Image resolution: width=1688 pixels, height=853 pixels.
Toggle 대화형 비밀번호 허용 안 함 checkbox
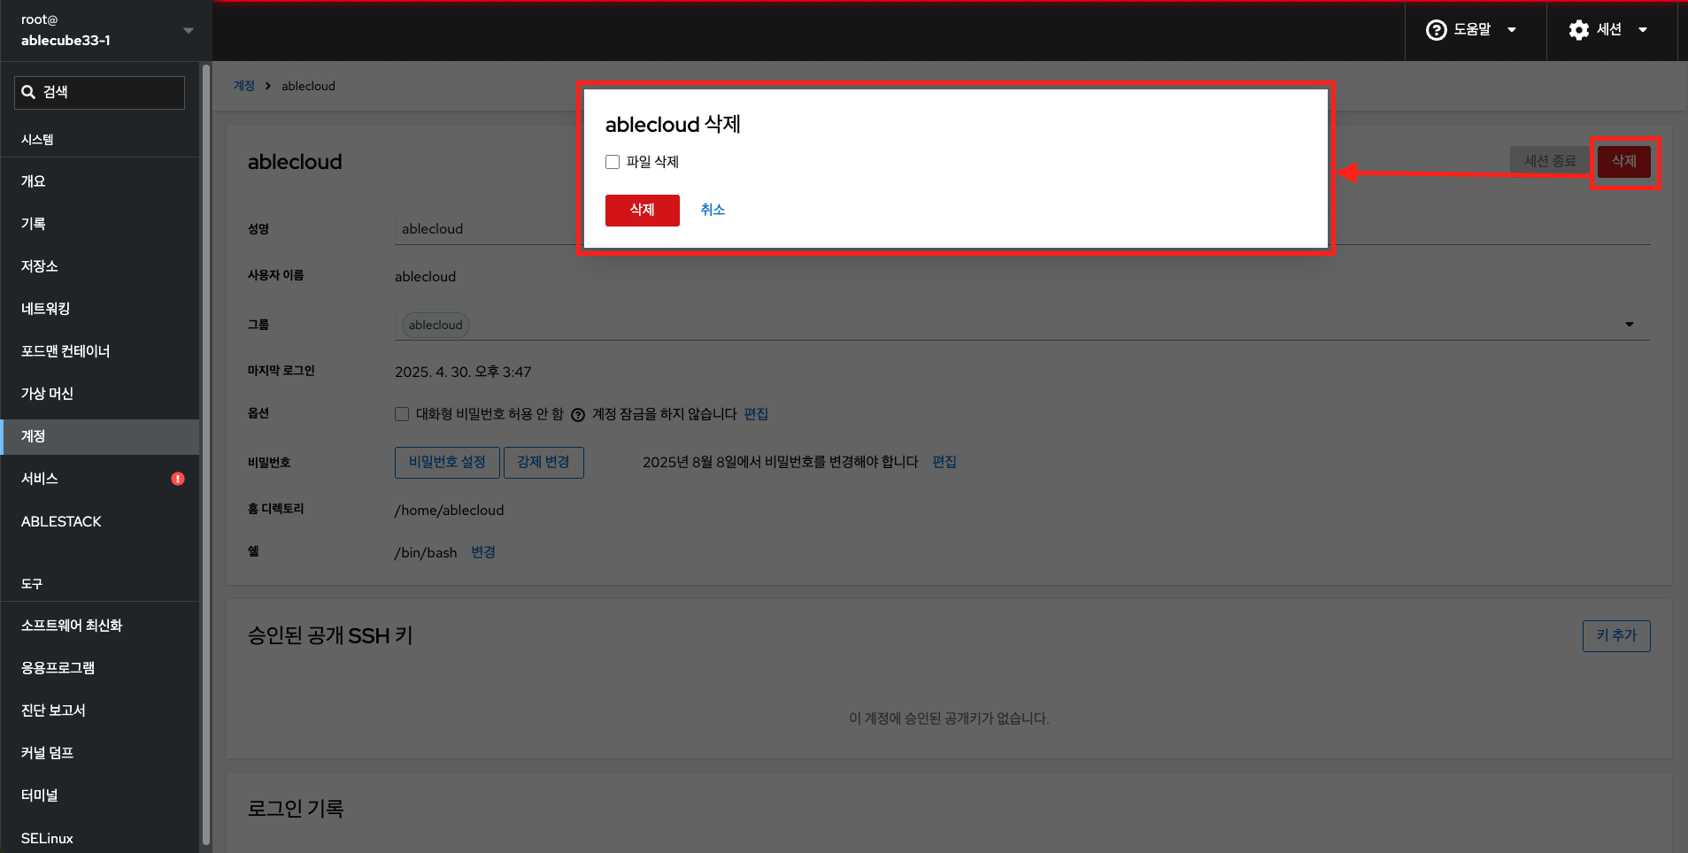(x=402, y=414)
